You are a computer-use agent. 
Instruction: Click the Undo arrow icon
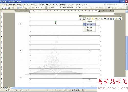coord(21,8)
